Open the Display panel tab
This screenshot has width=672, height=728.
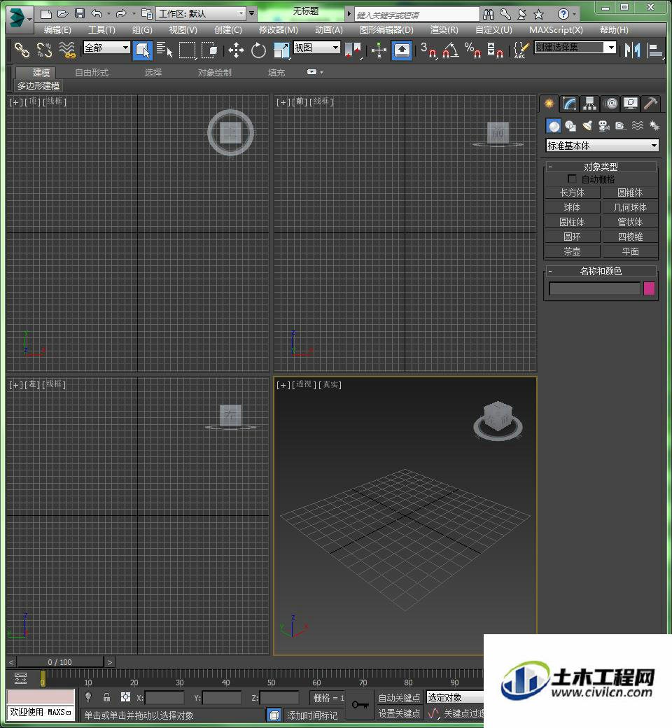(x=630, y=104)
